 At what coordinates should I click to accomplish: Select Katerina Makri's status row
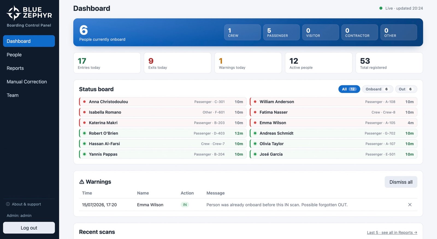point(163,123)
